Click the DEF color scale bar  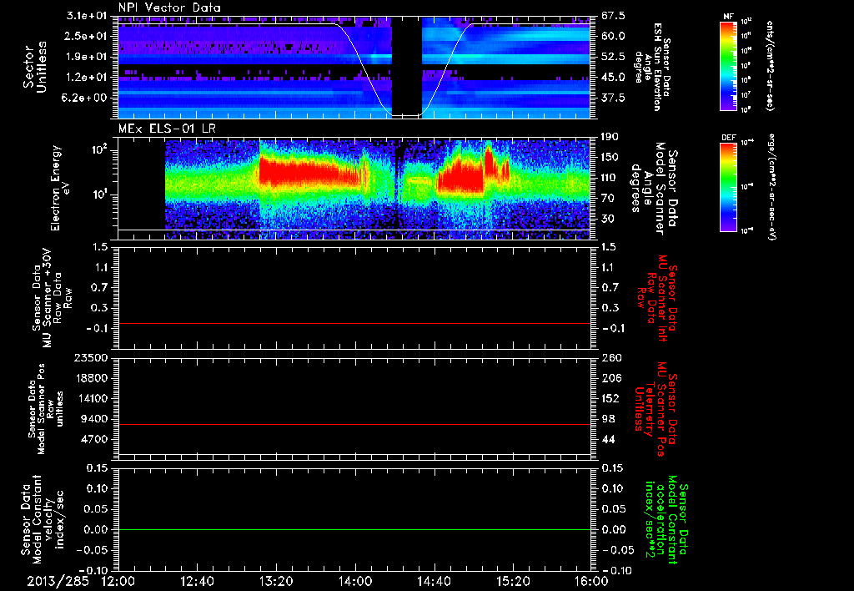point(729,186)
